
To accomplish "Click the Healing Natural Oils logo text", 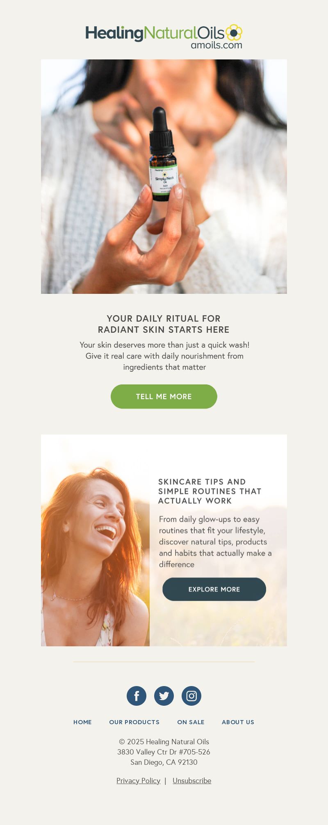I will [155, 34].
